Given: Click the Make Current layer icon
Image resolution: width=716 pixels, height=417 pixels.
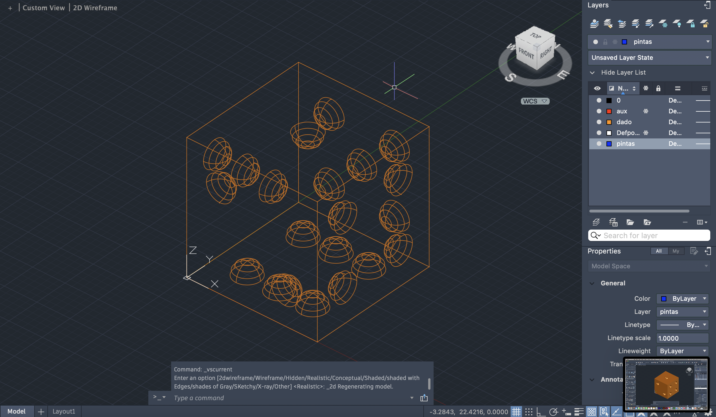Looking at the screenshot, I should pos(594,24).
